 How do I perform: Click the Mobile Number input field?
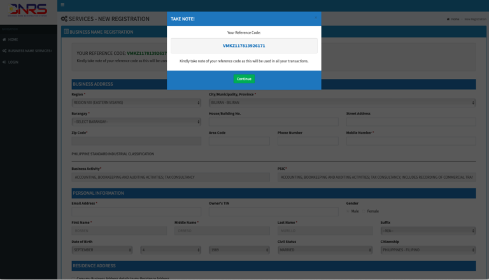pos(411,141)
